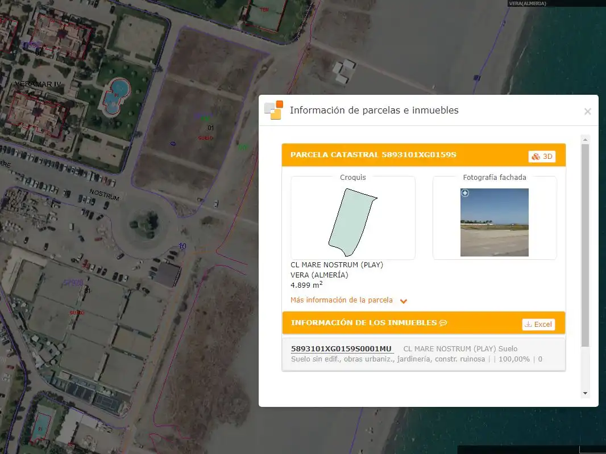Click the scroll down arrow in dialog
606x454 pixels.
click(x=585, y=393)
